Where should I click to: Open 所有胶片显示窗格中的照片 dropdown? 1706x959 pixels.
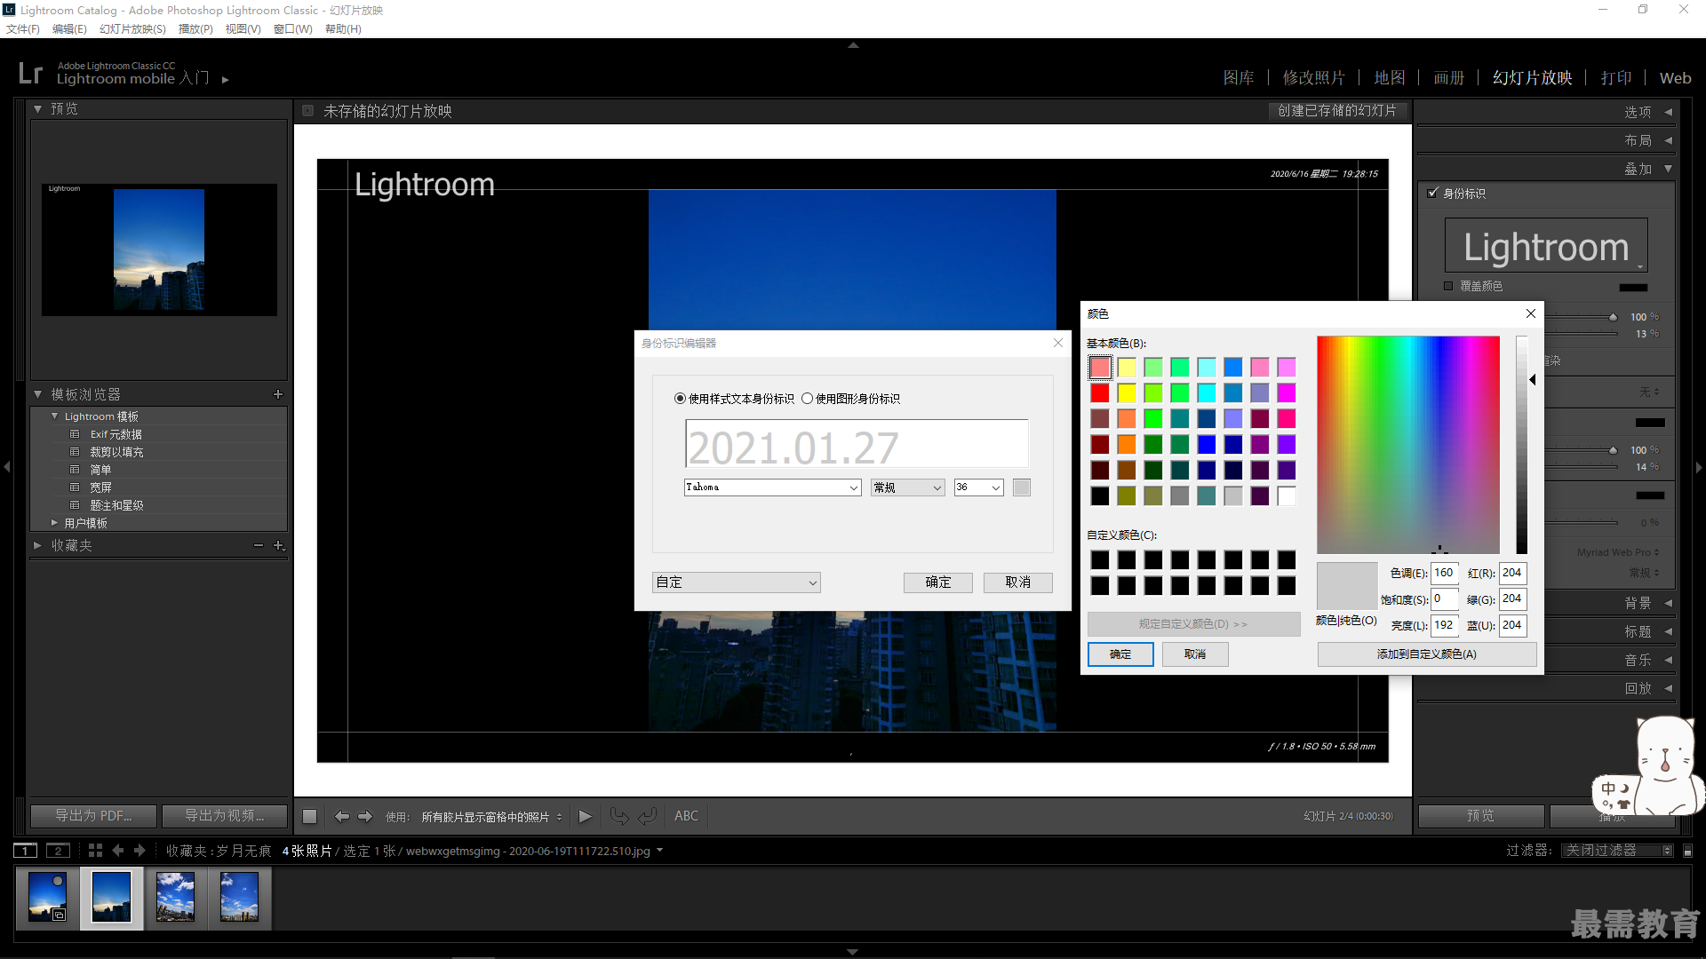tap(491, 817)
